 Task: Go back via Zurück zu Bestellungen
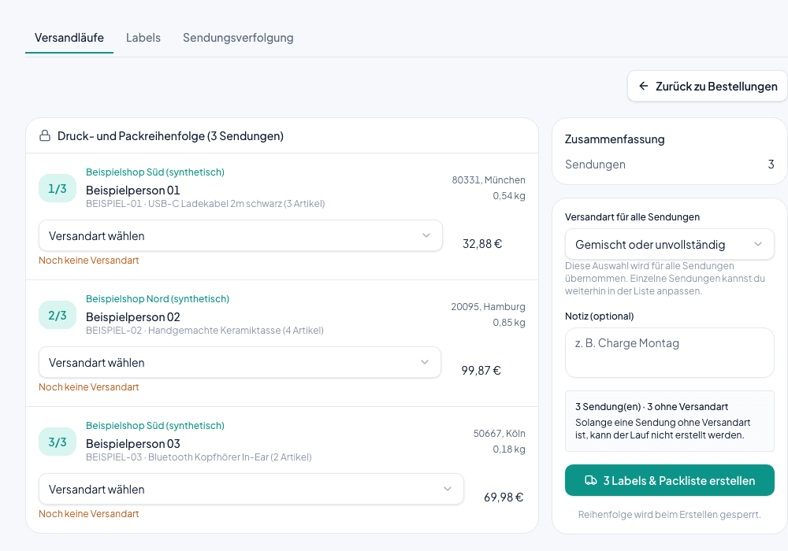tap(708, 87)
